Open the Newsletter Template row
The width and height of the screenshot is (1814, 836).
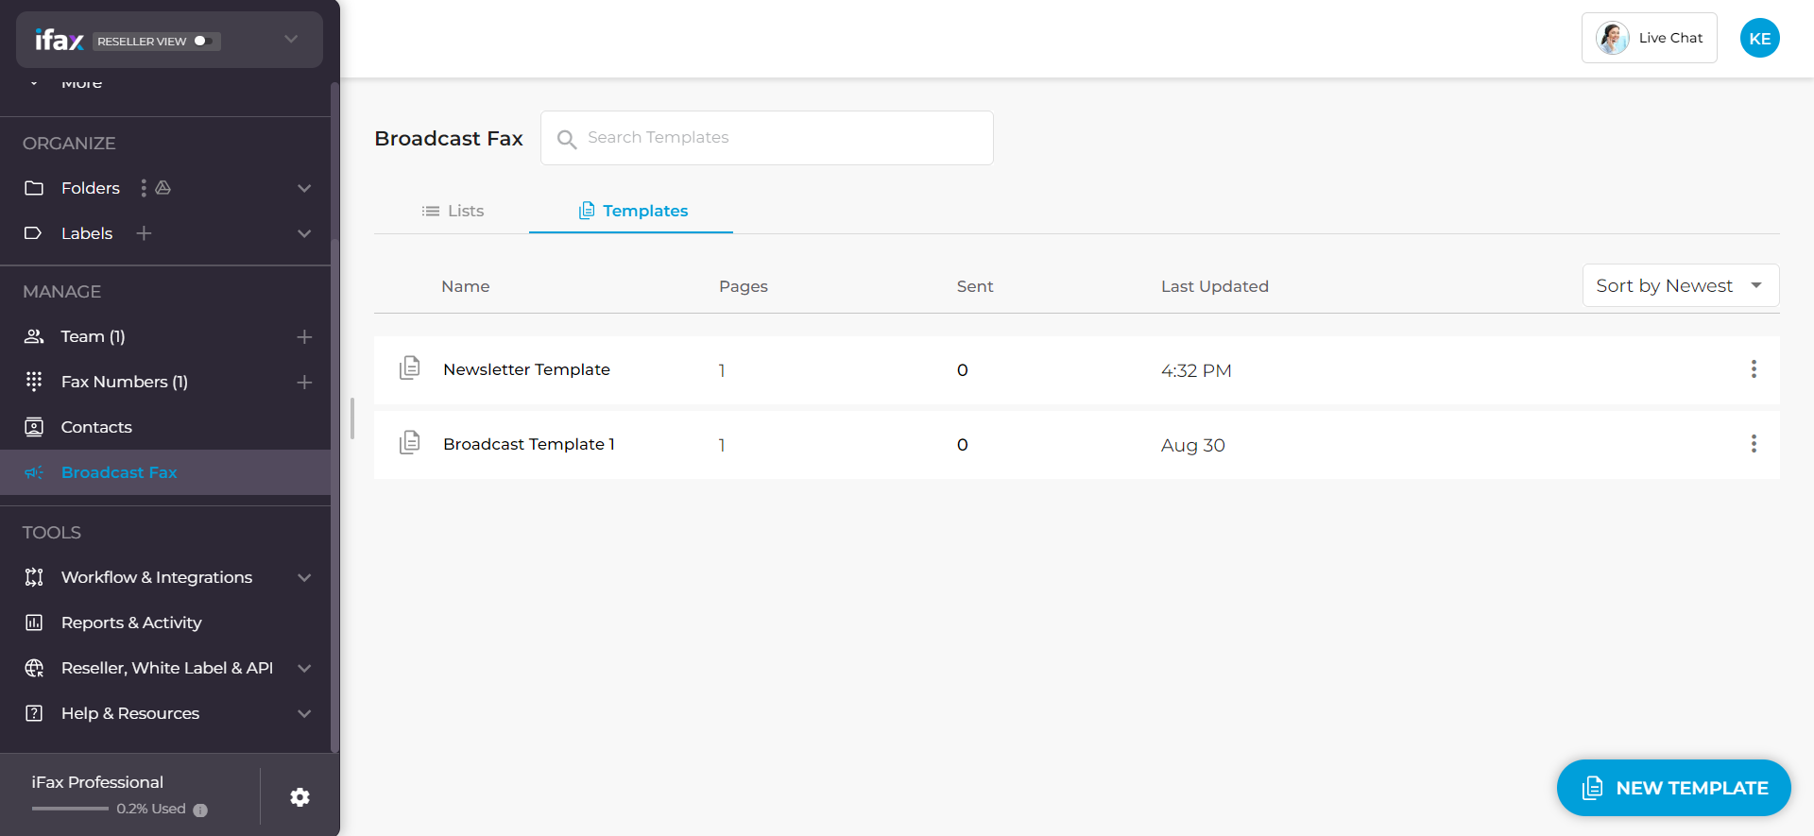1077,370
